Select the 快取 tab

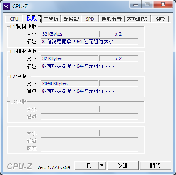[x=32, y=19]
